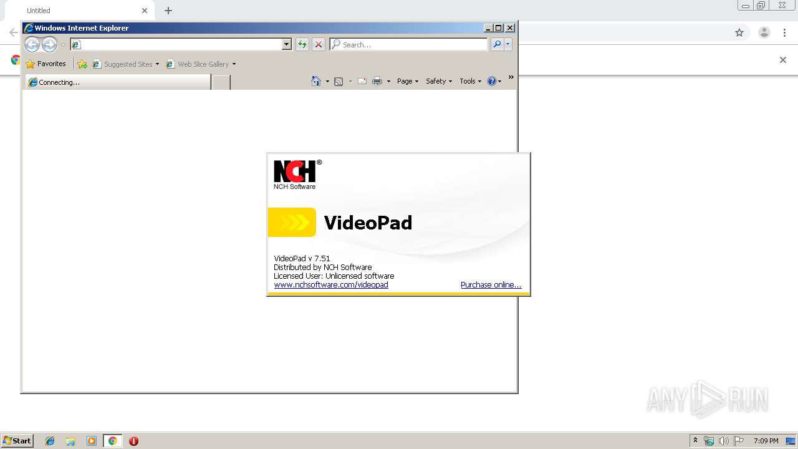Close the Untitled Chrome tab
The width and height of the screenshot is (798, 449).
(x=145, y=11)
